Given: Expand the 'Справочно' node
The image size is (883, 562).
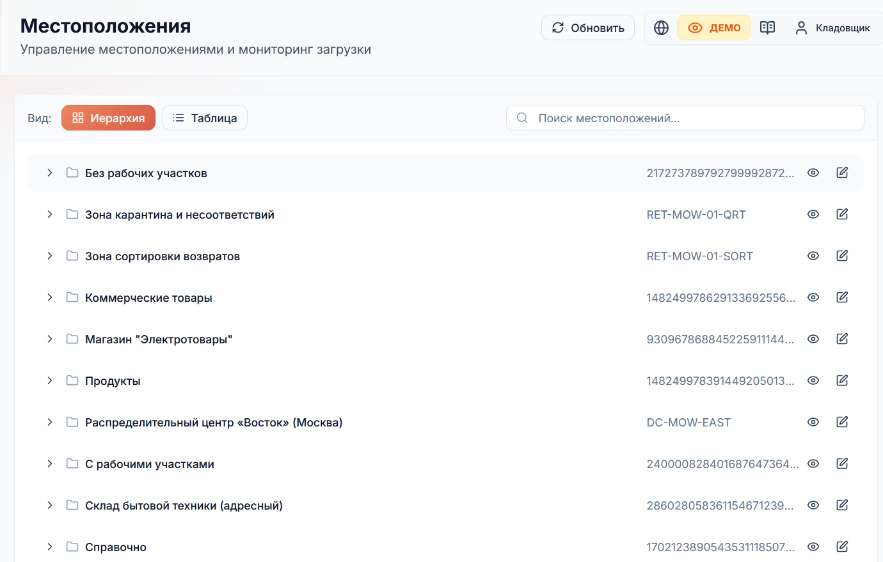Looking at the screenshot, I should (x=49, y=547).
